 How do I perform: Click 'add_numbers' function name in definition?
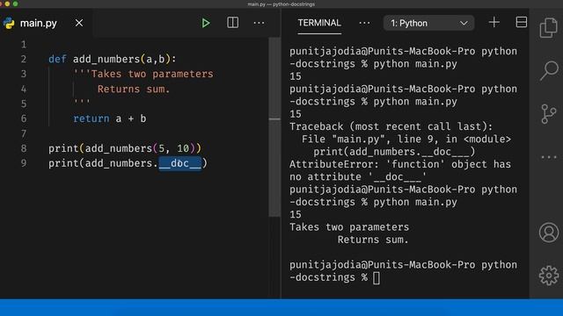pos(106,59)
